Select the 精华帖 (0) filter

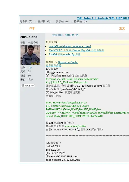click(26, 21)
